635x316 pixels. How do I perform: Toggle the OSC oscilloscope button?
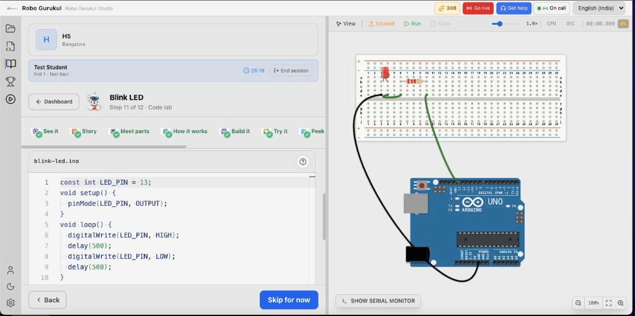click(571, 24)
